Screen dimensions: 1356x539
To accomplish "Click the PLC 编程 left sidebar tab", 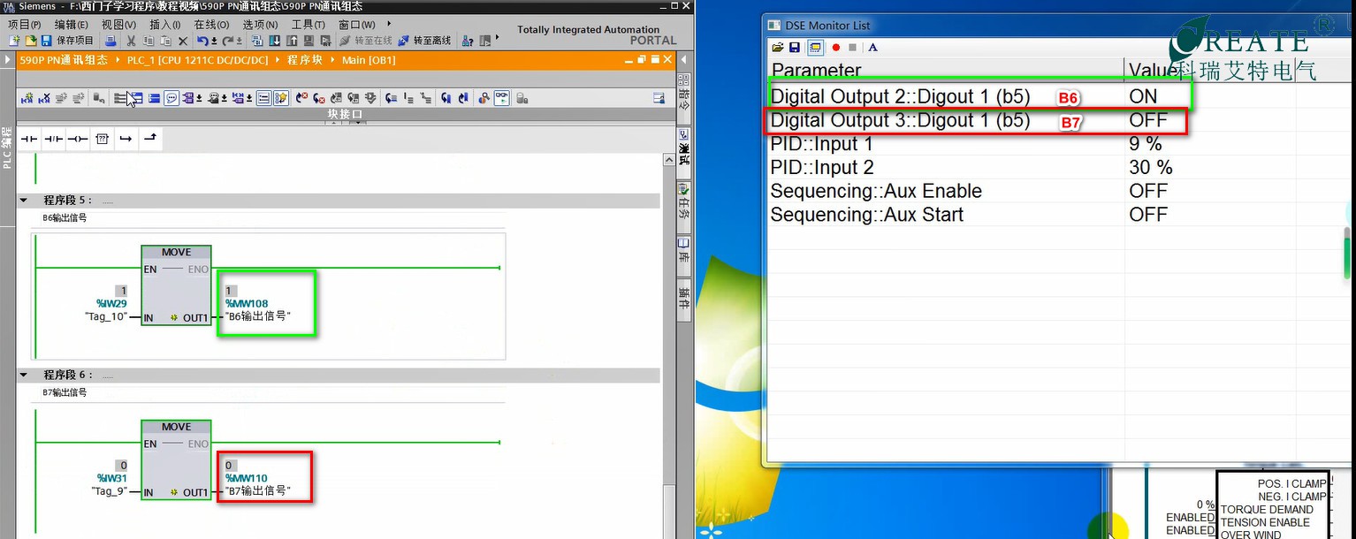I will click(8, 147).
